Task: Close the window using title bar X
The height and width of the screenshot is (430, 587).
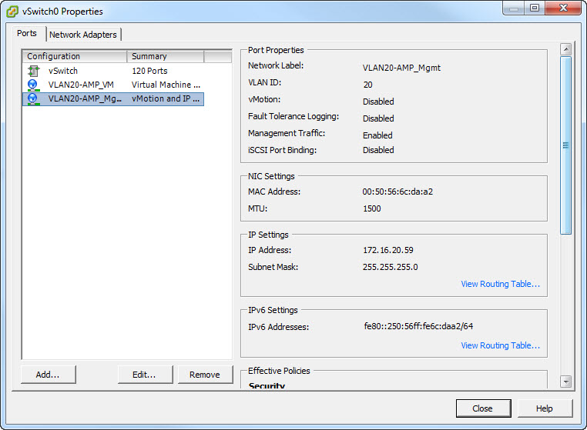Action: [x=563, y=8]
